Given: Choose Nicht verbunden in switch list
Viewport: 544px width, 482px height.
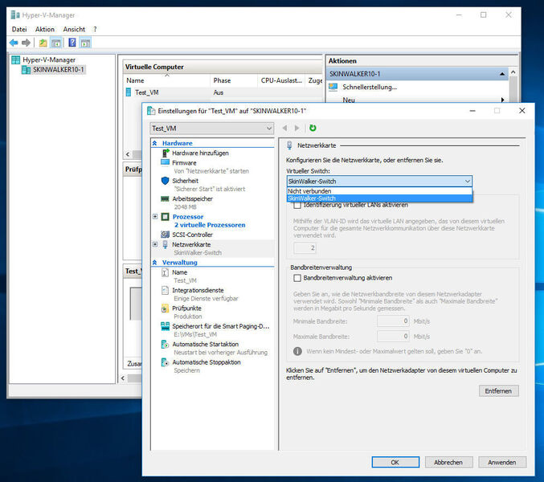Looking at the screenshot, I should pos(379,191).
